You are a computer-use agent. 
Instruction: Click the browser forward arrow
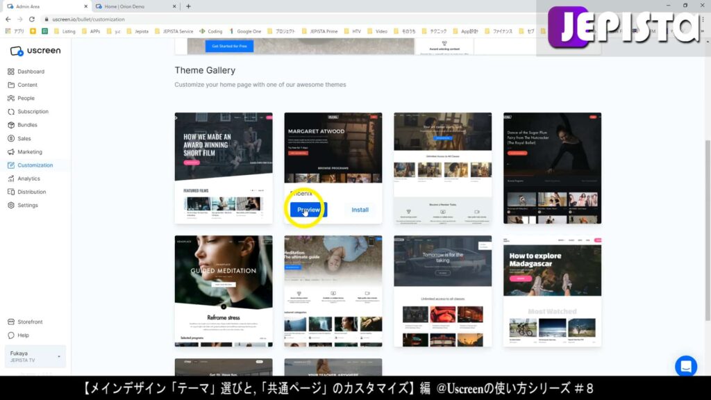tap(19, 19)
